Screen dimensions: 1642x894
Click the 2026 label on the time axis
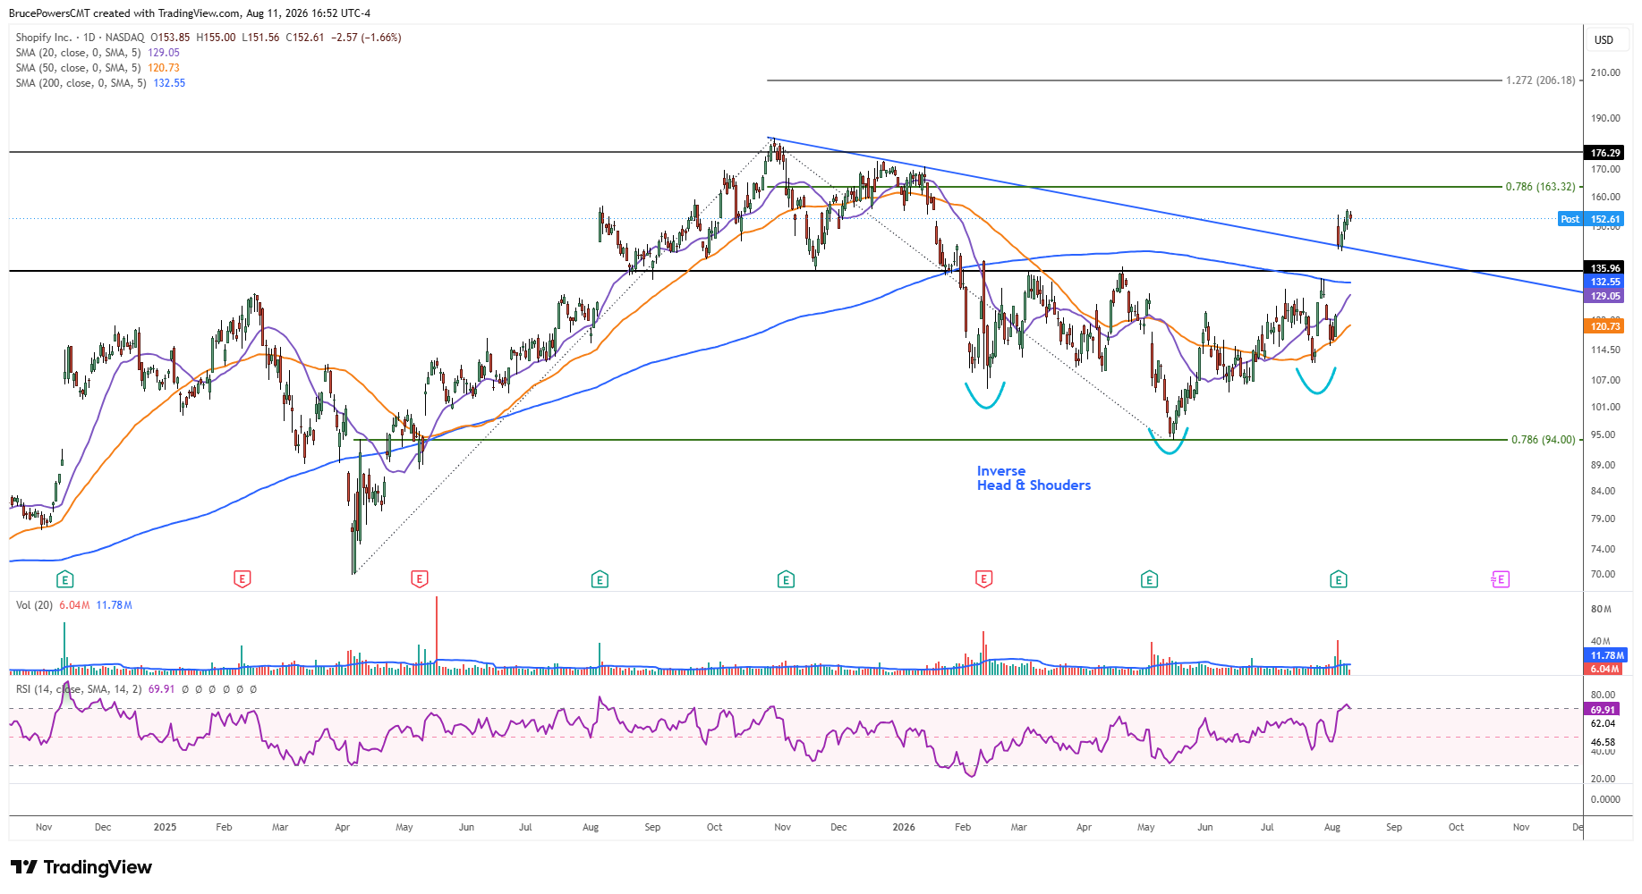tap(904, 827)
